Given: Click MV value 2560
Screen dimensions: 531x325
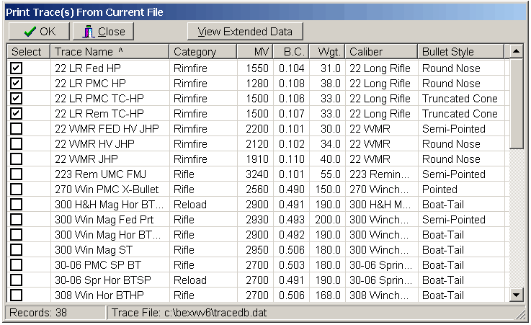Looking at the screenshot, I should pos(257,189).
